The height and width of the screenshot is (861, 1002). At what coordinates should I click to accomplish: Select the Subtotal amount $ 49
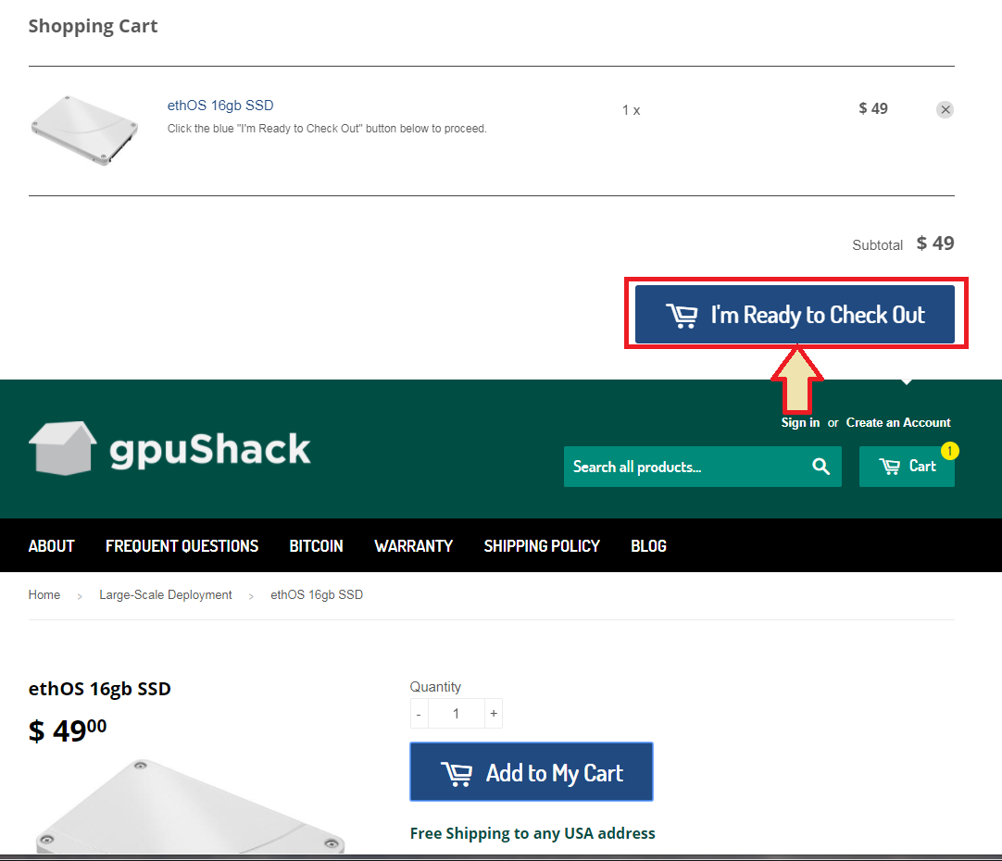935,243
